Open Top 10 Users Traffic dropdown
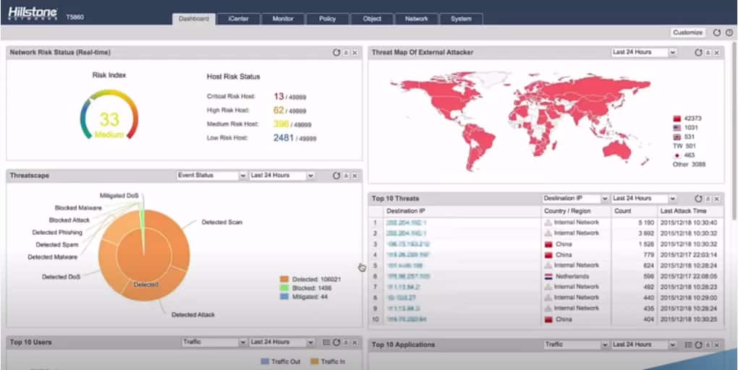The image size is (738, 370). click(x=215, y=343)
